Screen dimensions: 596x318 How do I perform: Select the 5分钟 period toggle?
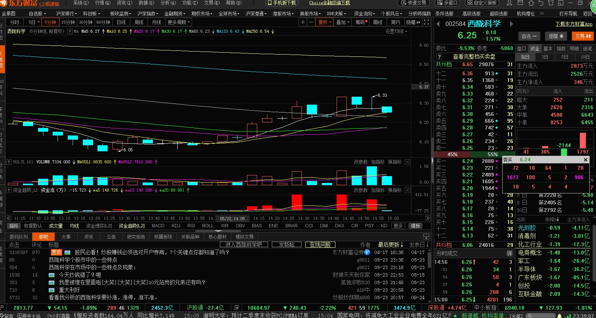pyautogui.click(x=50, y=22)
